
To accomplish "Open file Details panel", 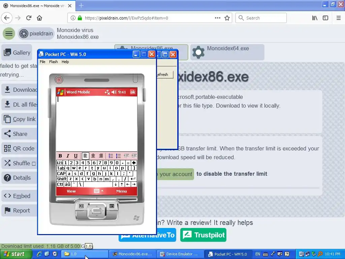I will click(19, 178).
